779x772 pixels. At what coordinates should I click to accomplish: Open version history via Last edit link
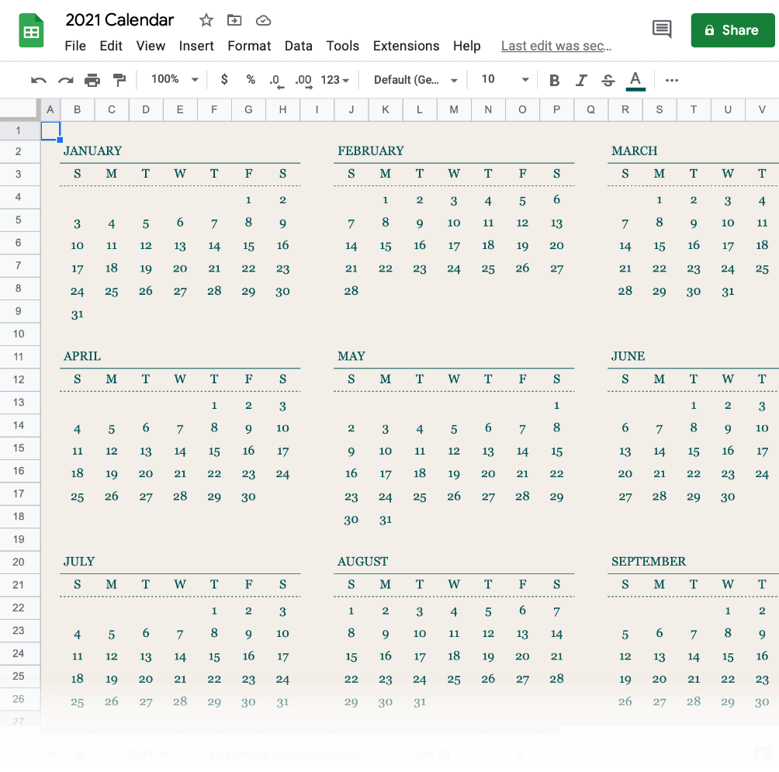point(556,46)
